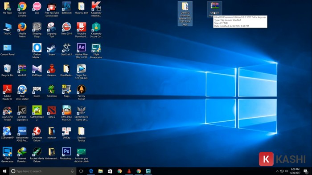Select the GeForce Experience icon

pyautogui.click(x=22, y=113)
